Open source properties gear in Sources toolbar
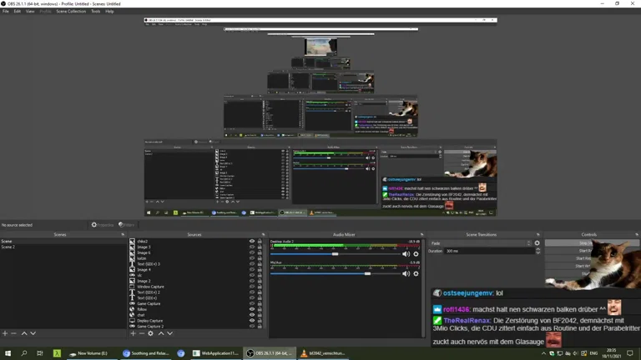 151,333
